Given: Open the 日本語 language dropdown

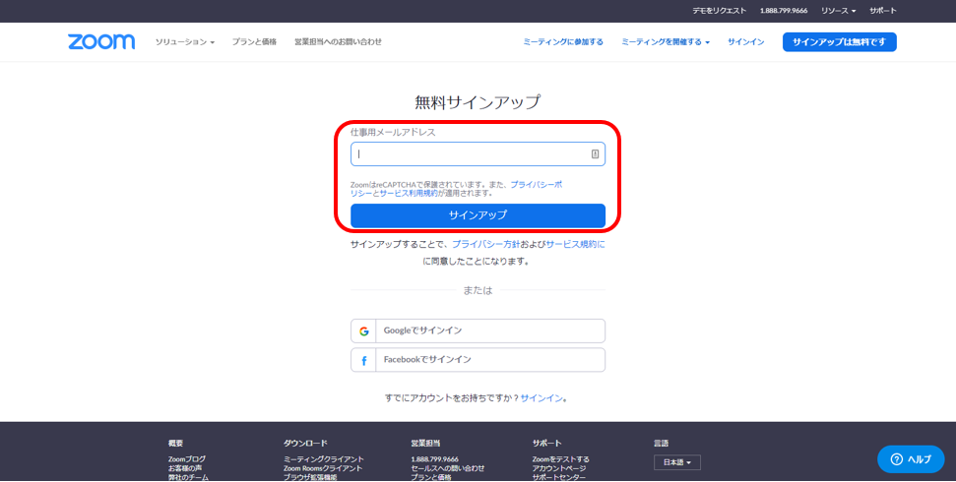Looking at the screenshot, I should tap(677, 462).
